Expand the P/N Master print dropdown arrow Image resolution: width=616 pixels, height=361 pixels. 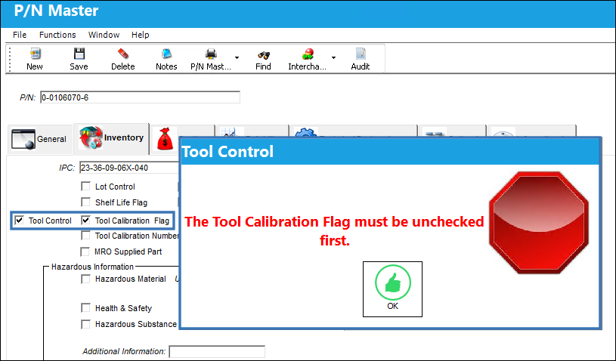point(237,57)
